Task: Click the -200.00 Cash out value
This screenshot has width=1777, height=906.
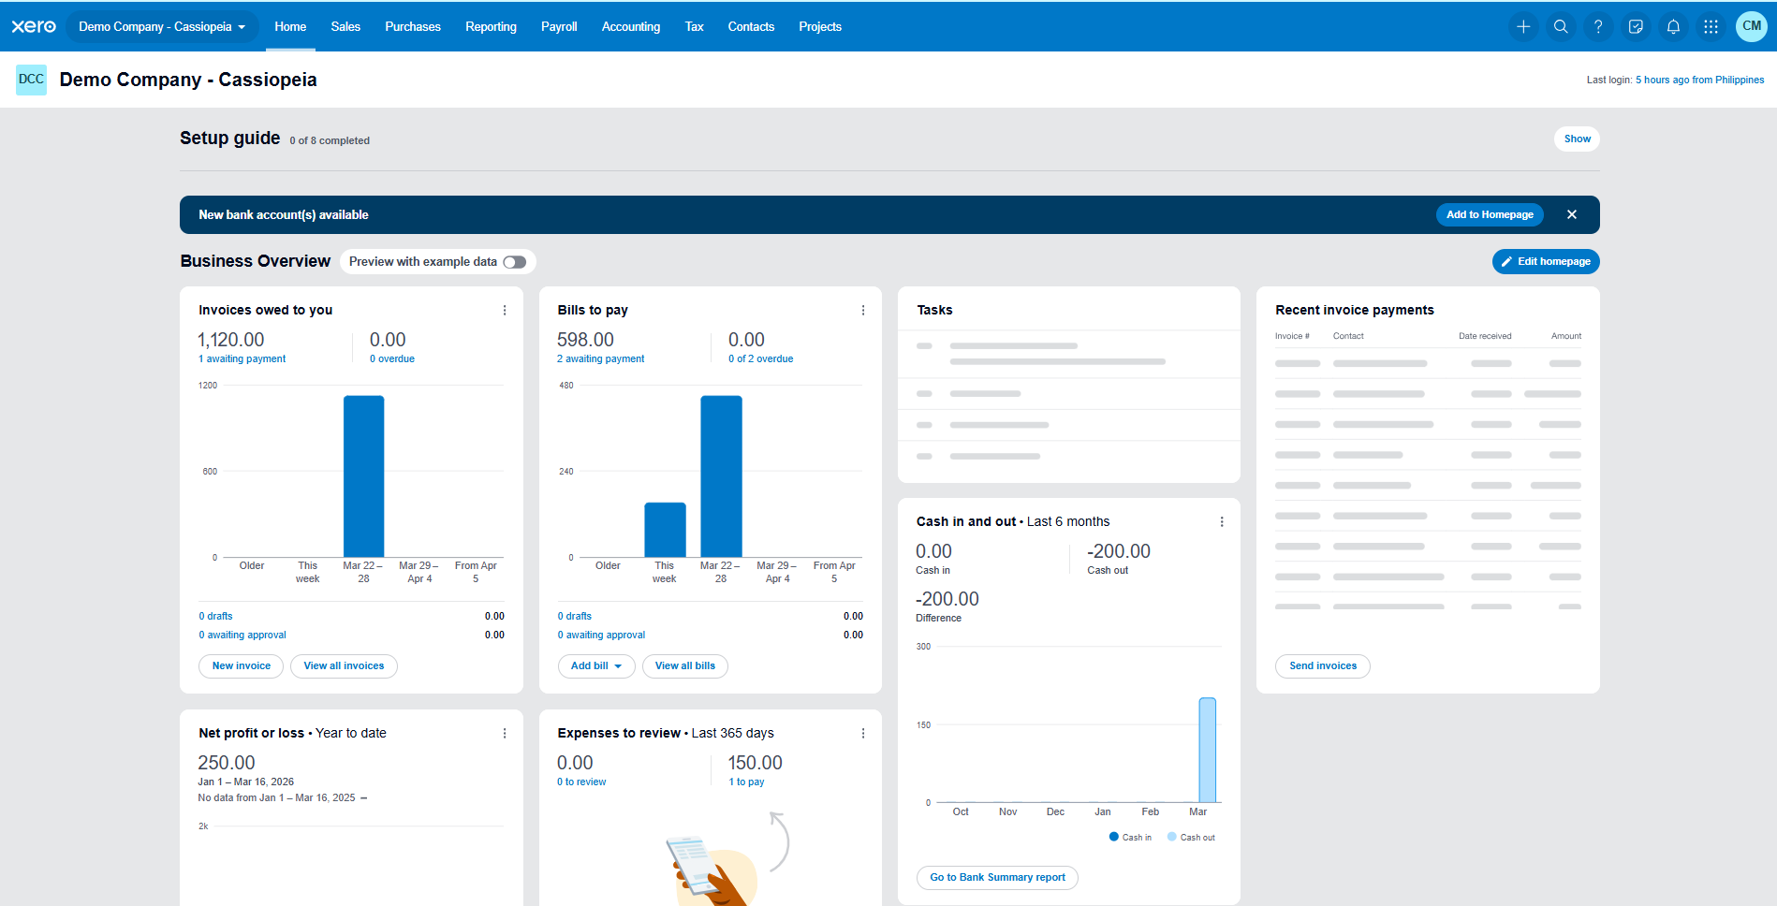Action: [x=1119, y=551]
